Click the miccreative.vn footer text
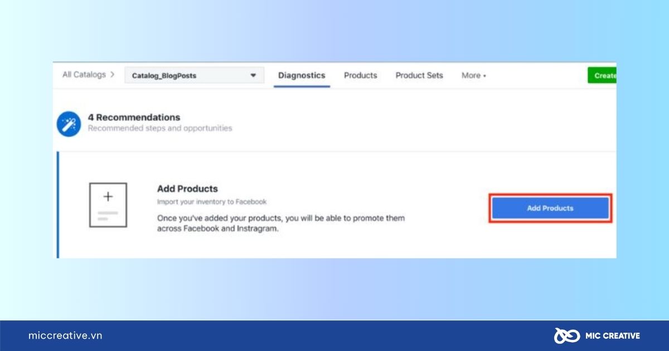The image size is (669, 351). point(65,335)
